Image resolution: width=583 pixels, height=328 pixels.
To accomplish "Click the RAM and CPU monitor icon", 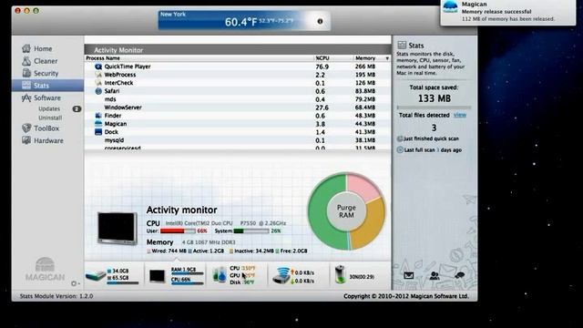I will click(x=157, y=276).
